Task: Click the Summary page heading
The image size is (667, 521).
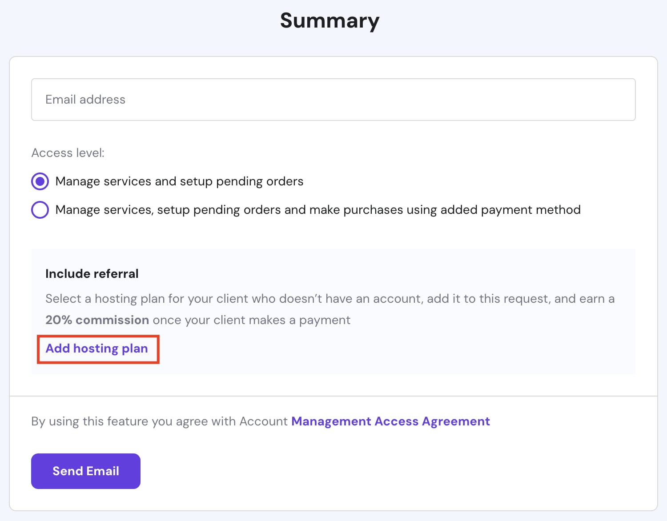Action: 329,20
